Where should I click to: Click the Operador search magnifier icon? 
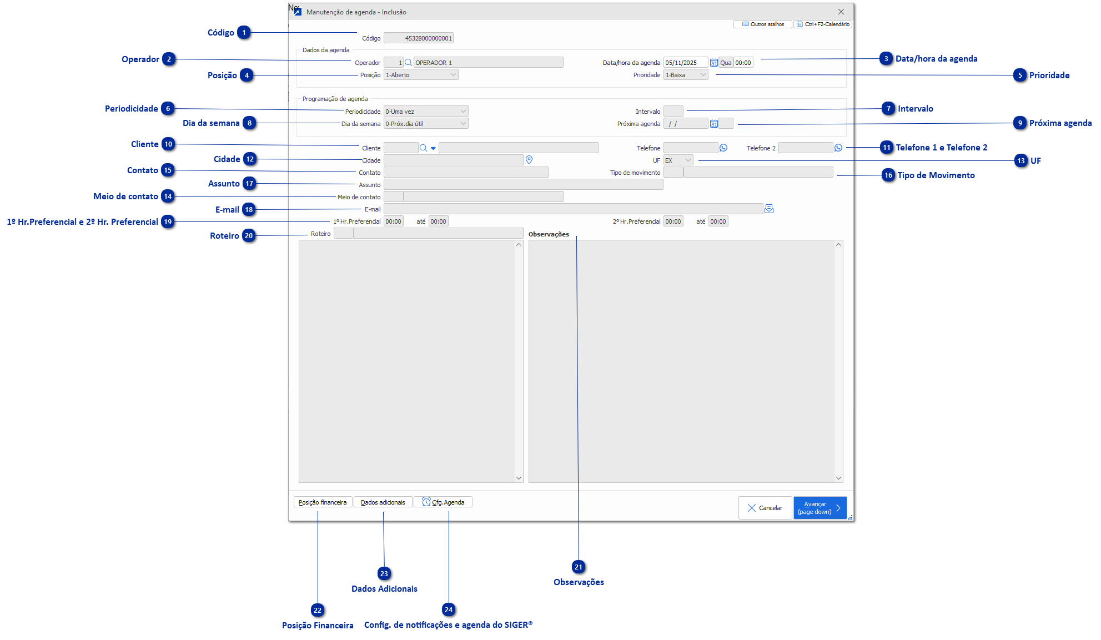pyautogui.click(x=408, y=63)
